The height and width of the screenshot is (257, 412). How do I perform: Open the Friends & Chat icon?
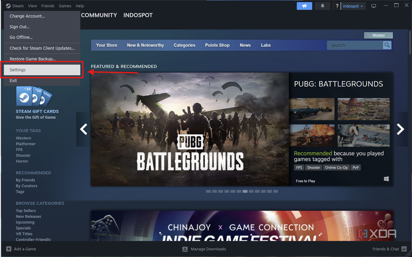[x=404, y=249]
